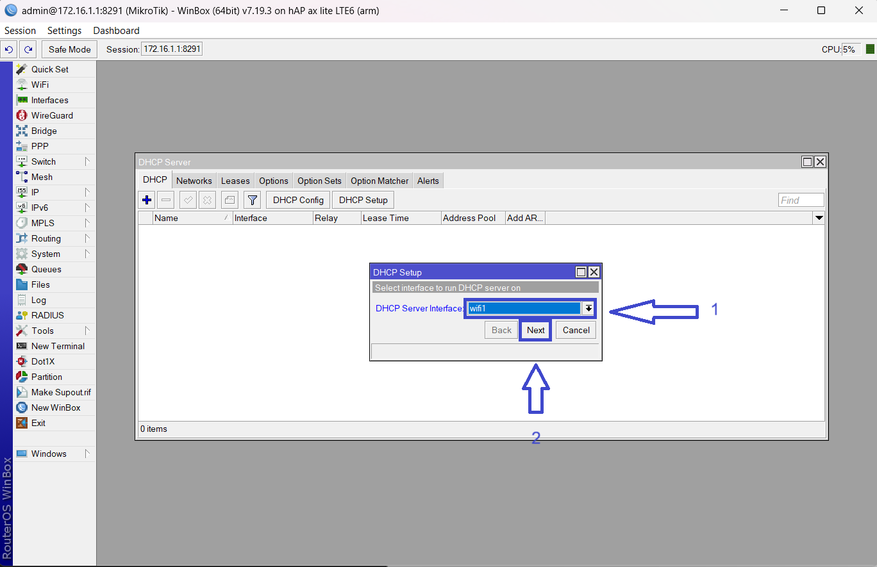The image size is (877, 567).
Task: Switch to the Option Matcher tab
Action: (x=380, y=181)
